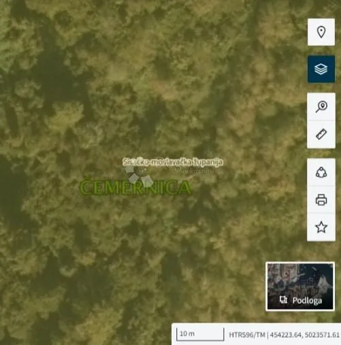Click the small Podloga basemap icon
The image size is (341, 345).
(x=283, y=300)
